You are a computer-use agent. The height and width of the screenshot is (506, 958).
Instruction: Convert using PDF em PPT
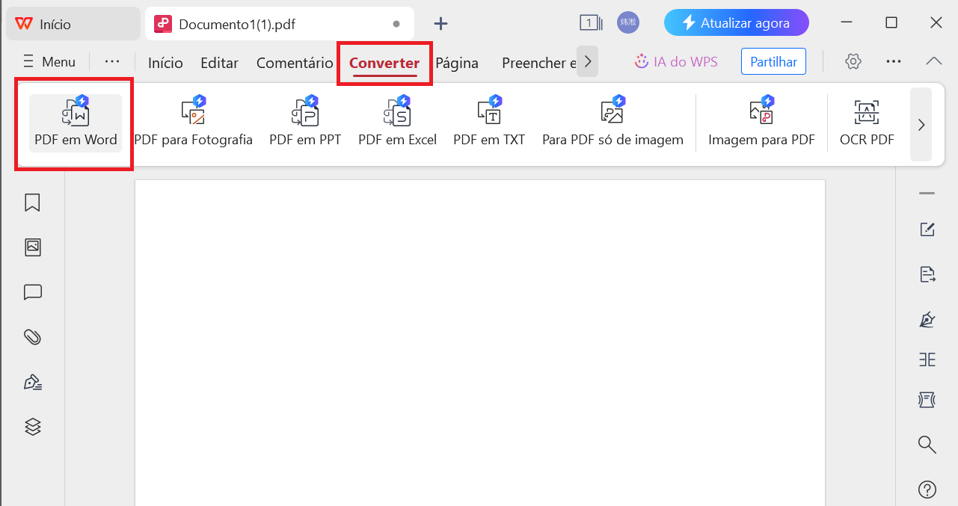point(305,123)
